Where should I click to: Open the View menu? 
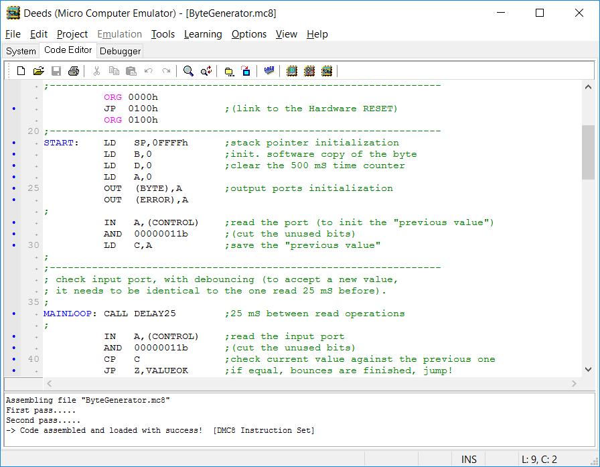pyautogui.click(x=286, y=34)
